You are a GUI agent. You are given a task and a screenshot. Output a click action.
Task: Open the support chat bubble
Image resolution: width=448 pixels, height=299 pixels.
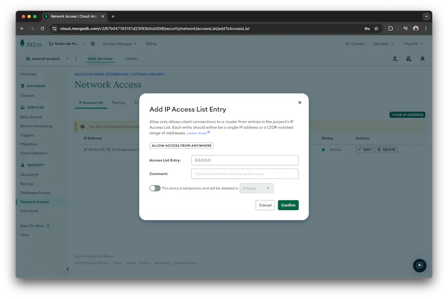[x=419, y=265]
